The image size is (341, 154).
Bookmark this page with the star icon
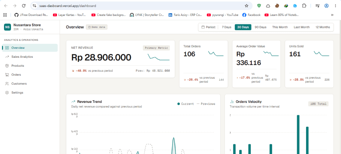pyautogui.click(x=246, y=6)
